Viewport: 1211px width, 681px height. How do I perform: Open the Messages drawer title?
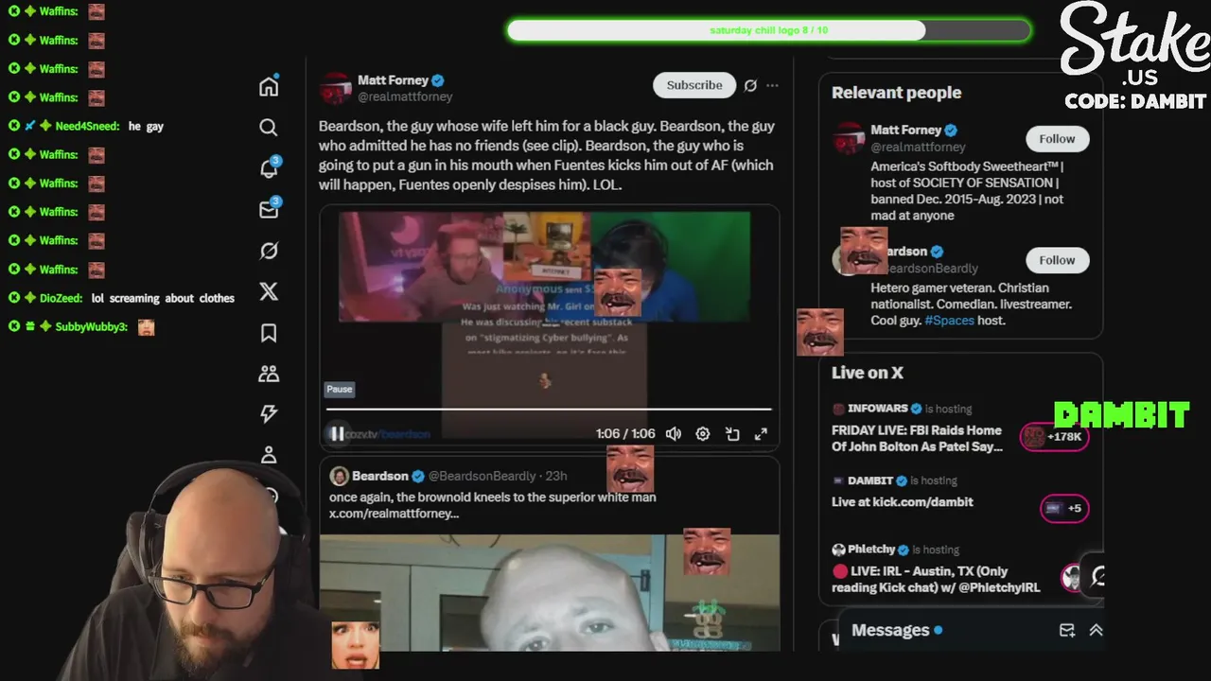point(890,630)
